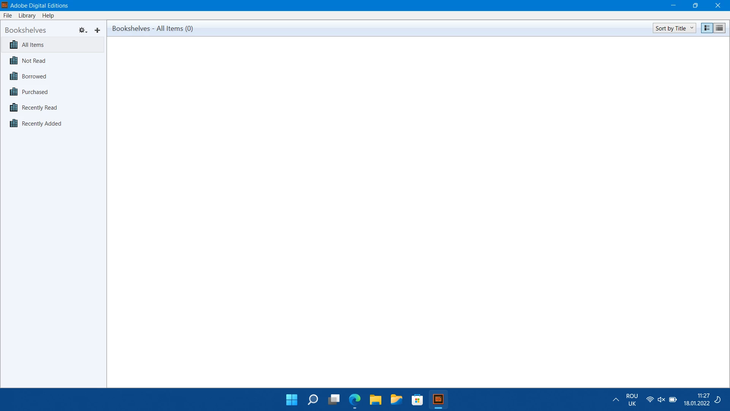Click the Not Read bookshelf icon
The height and width of the screenshot is (411, 730).
(14, 61)
